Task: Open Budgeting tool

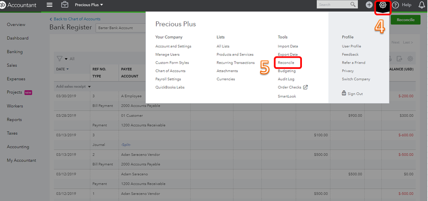Action: click(x=286, y=71)
